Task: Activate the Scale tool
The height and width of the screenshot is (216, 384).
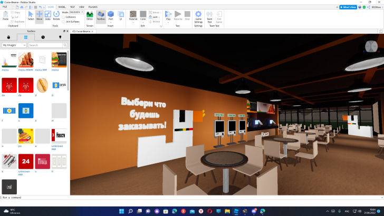Action: tap(47, 15)
